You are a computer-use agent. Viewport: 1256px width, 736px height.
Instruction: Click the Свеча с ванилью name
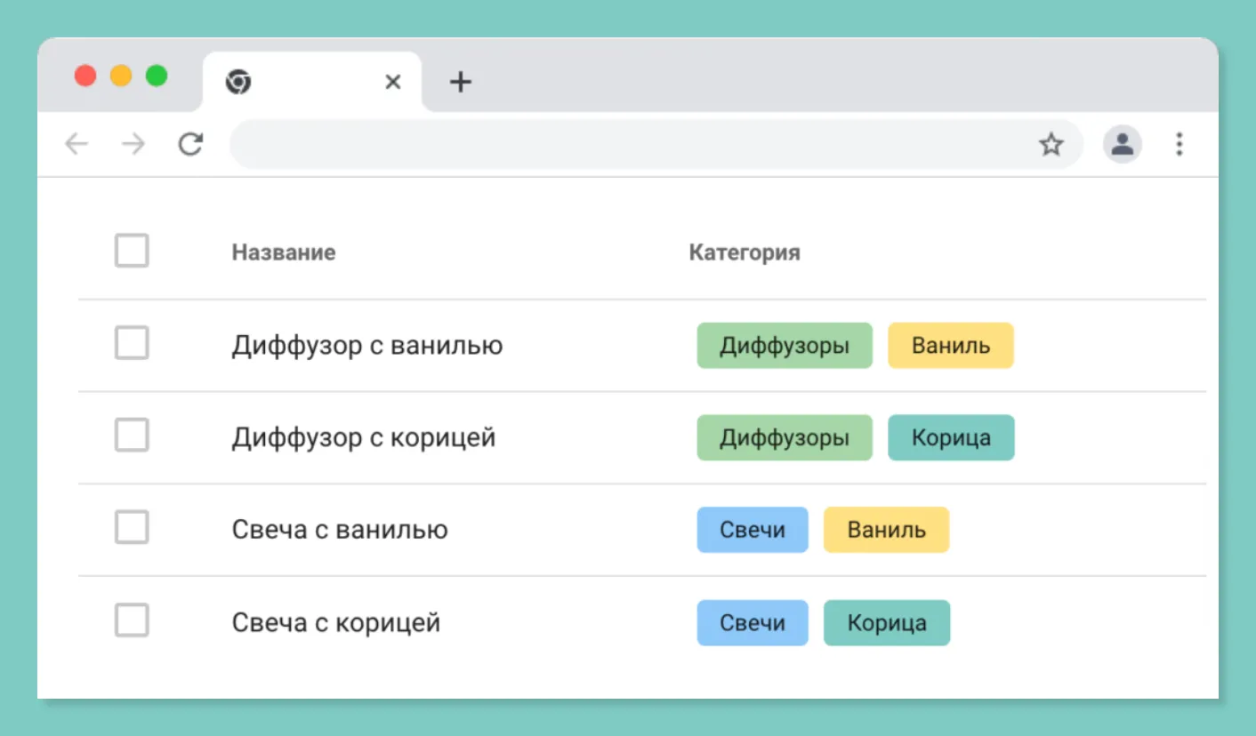[x=340, y=530]
